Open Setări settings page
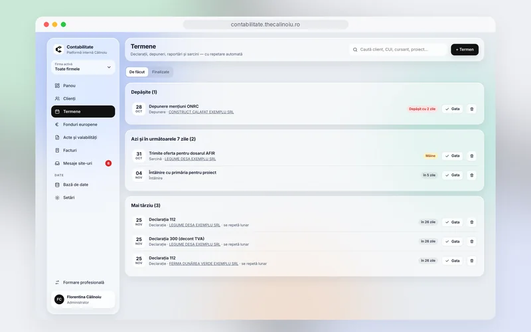 (83, 197)
